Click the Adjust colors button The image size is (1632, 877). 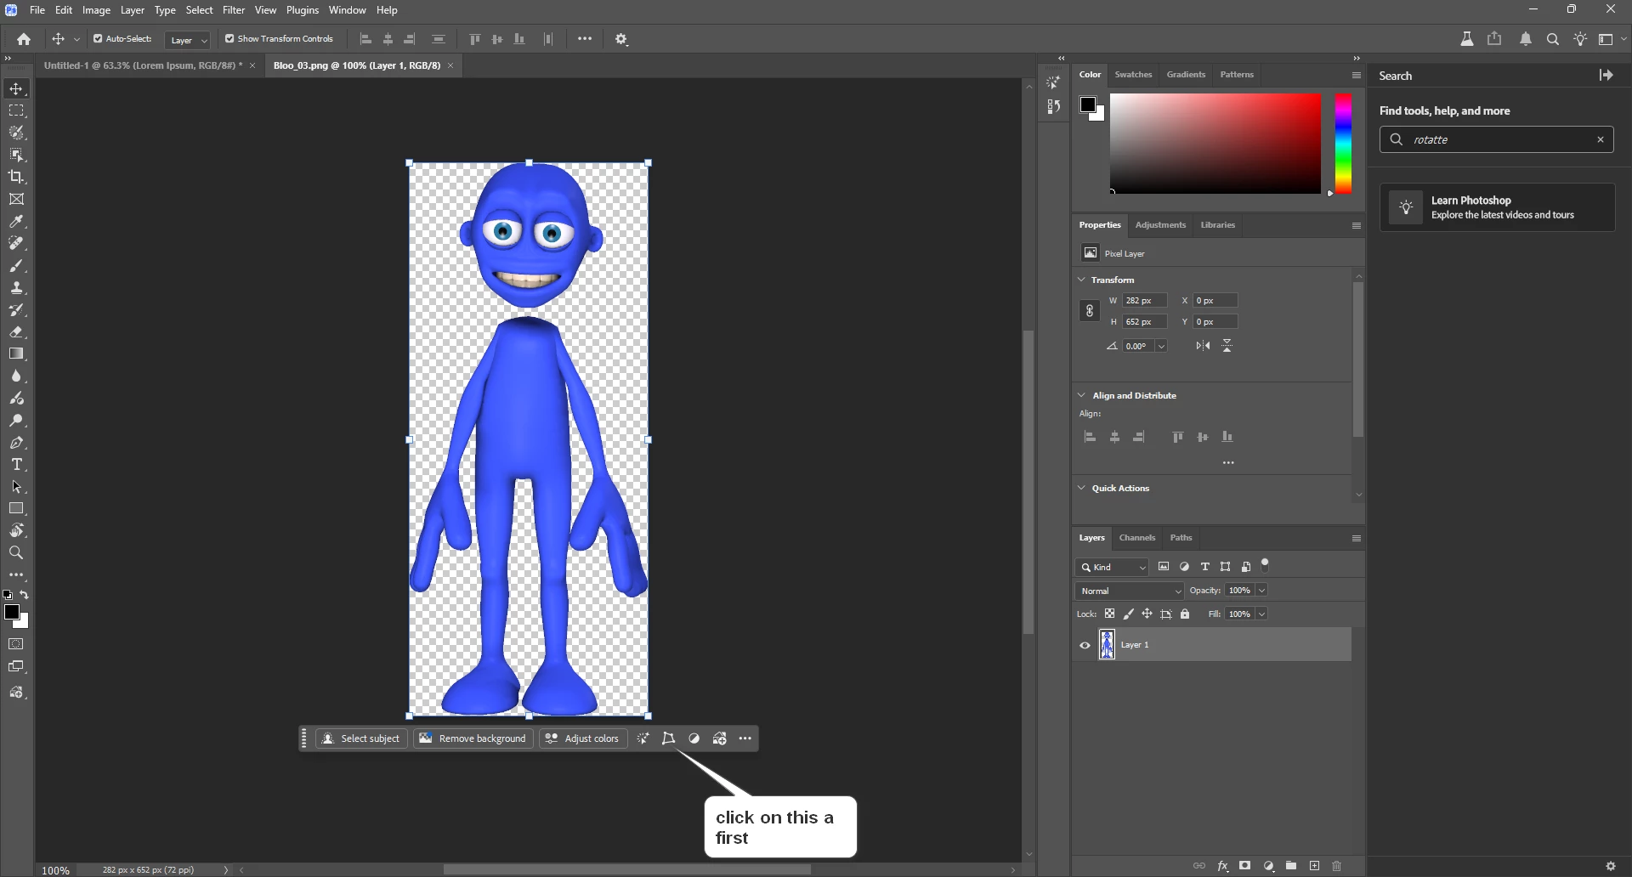(x=583, y=738)
